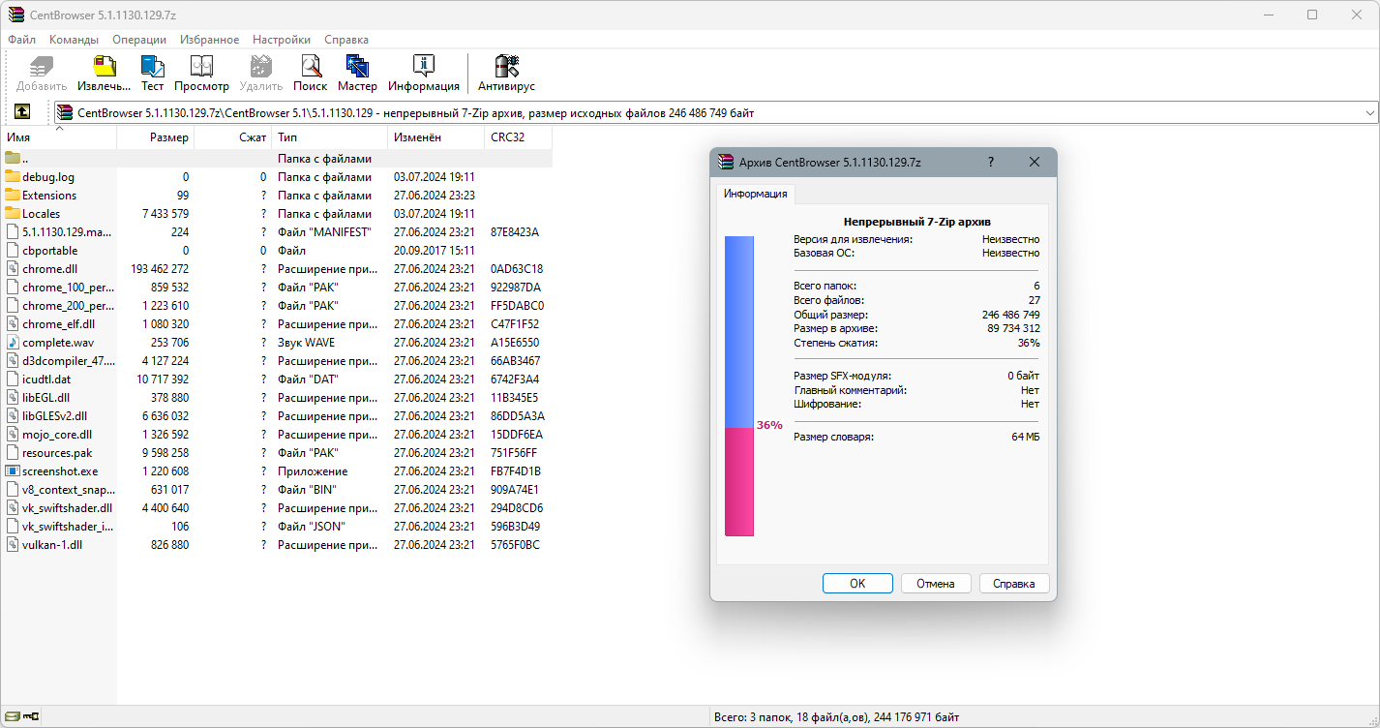This screenshot has width=1380, height=728.
Task: Click the 36% compression ratio bar
Action: tap(739, 386)
